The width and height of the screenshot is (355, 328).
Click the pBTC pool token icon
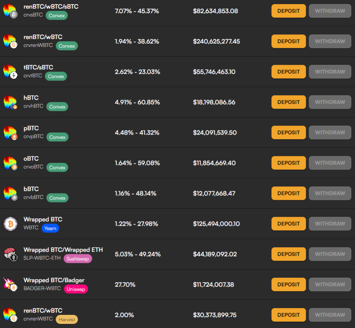(x=10, y=132)
